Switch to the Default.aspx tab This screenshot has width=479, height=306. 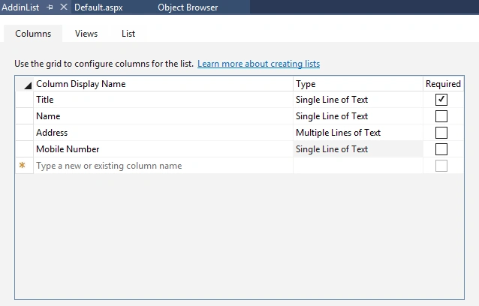pyautogui.click(x=98, y=7)
